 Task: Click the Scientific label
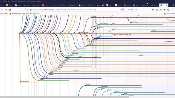pos(98,38)
